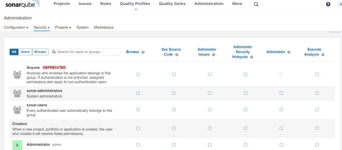Tick See Source Code for Anyone group
The height and width of the screenshot is (150, 342).
point(174,74)
